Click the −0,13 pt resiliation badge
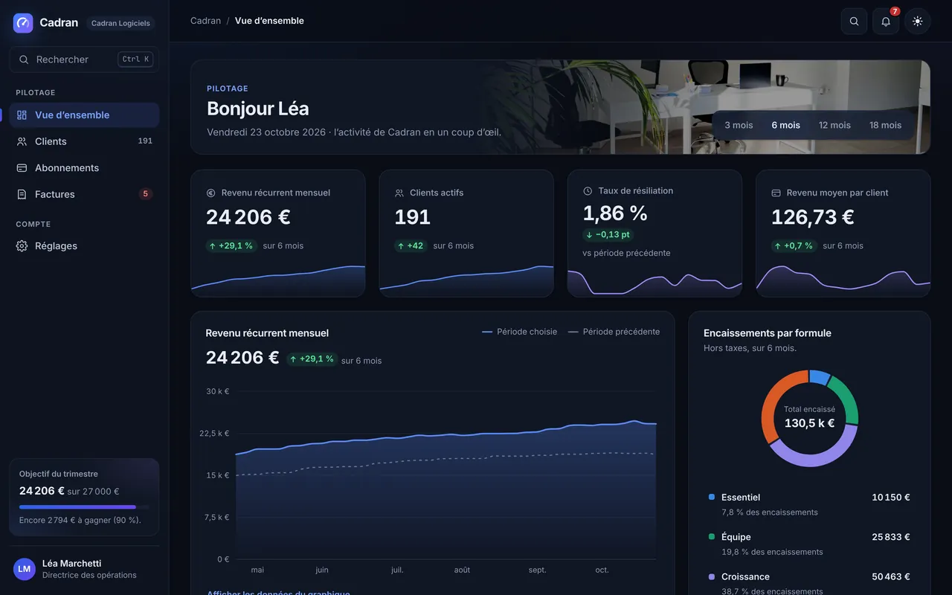The image size is (952, 595). [608, 234]
